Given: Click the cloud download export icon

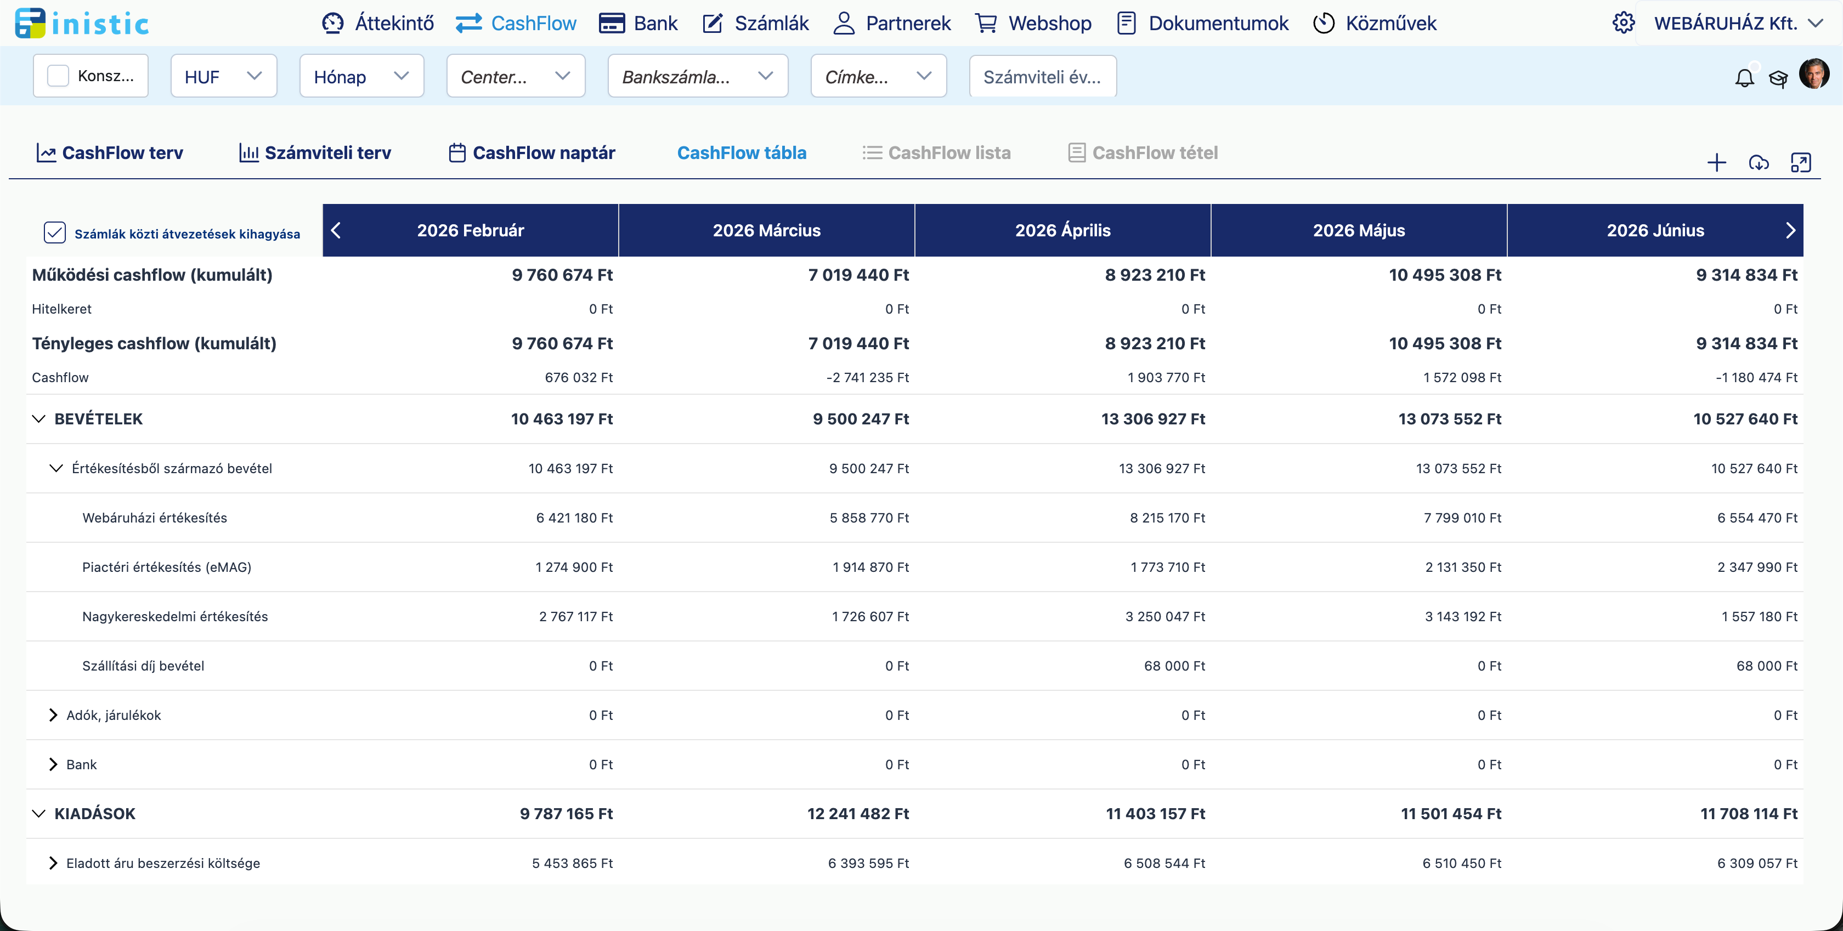Looking at the screenshot, I should pyautogui.click(x=1759, y=163).
